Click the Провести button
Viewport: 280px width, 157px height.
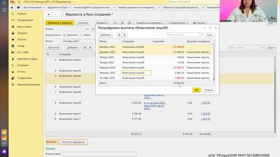tap(101, 23)
